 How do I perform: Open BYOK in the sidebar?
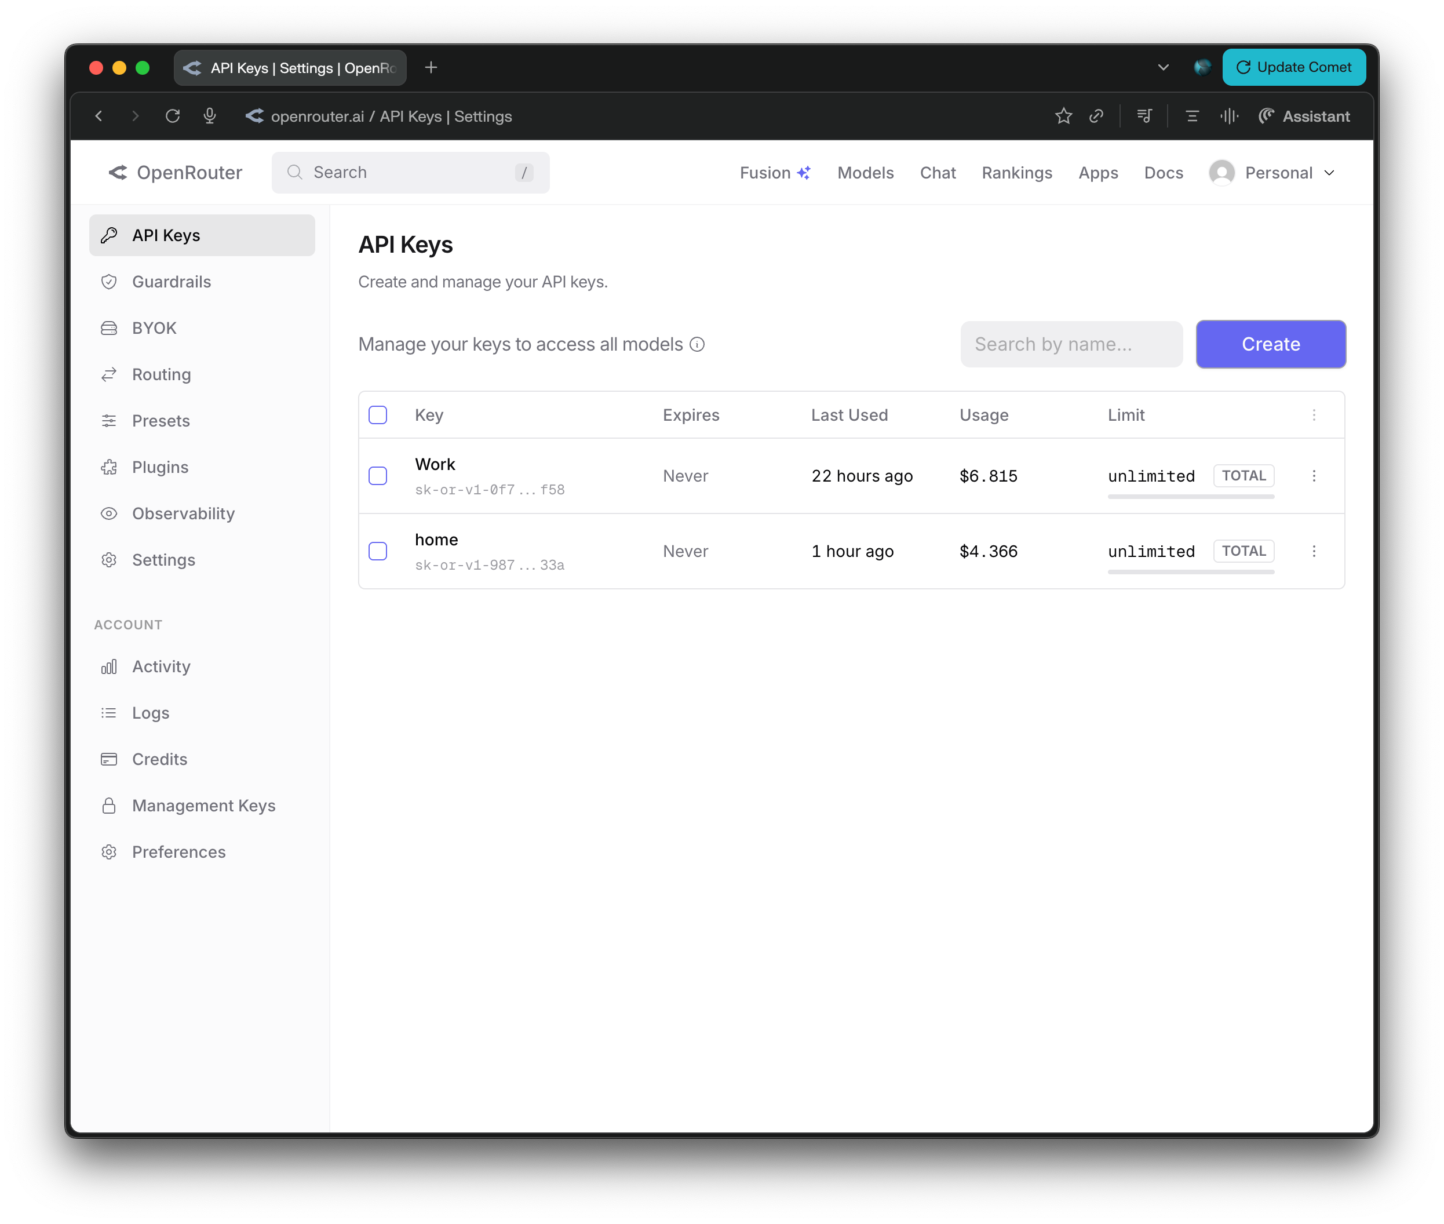[202, 327]
